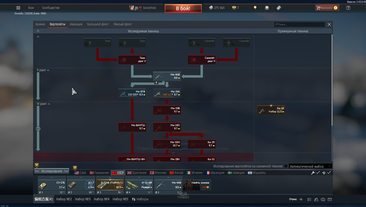Switch to the Малый флот tab
366x207 pixels.
click(123, 24)
